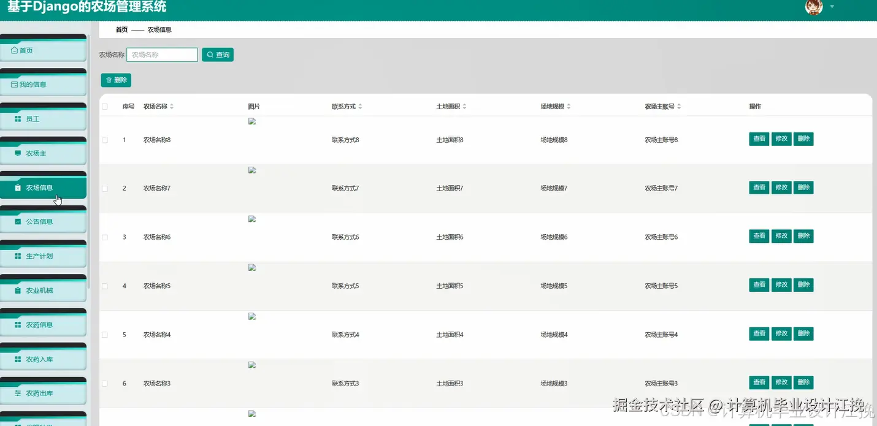Check the checkbox for row 农场名称4
The height and width of the screenshot is (426, 877).
click(x=105, y=335)
